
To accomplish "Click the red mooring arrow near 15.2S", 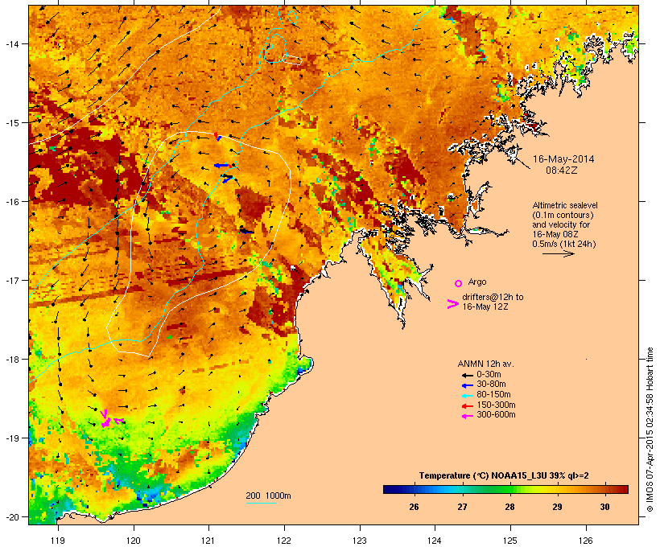I will pyautogui.click(x=217, y=135).
